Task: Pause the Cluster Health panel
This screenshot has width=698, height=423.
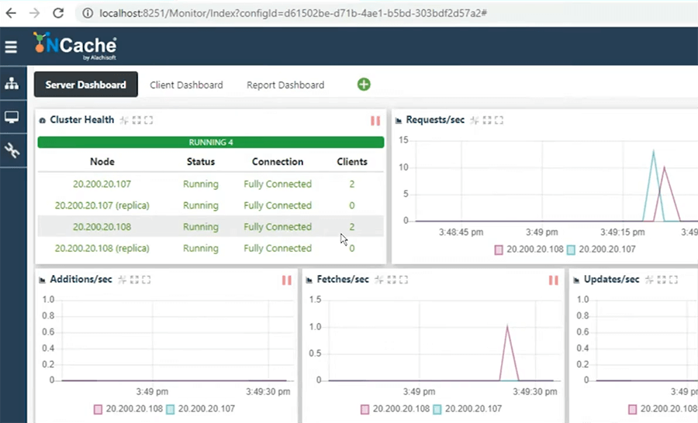Action: point(375,121)
